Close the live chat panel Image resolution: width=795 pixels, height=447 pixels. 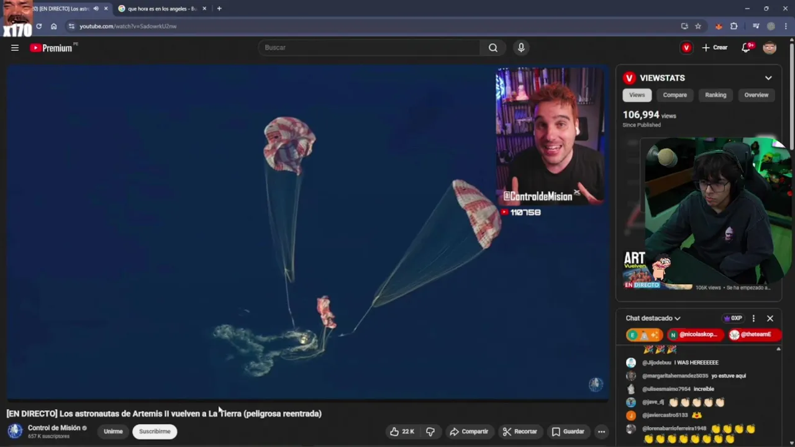770,318
